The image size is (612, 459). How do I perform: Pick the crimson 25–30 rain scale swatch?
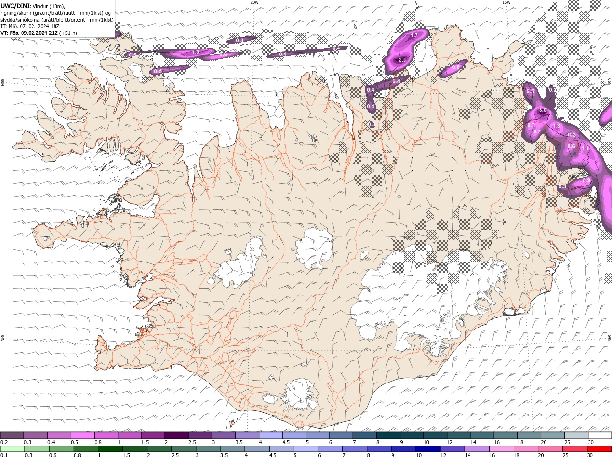coord(575,449)
